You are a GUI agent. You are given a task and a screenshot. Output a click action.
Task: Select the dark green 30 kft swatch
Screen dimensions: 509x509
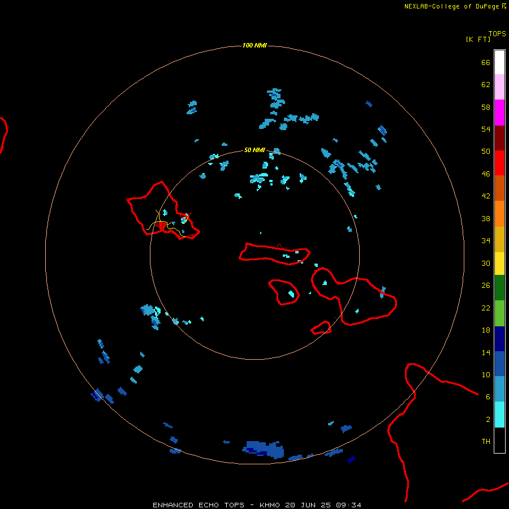499,288
